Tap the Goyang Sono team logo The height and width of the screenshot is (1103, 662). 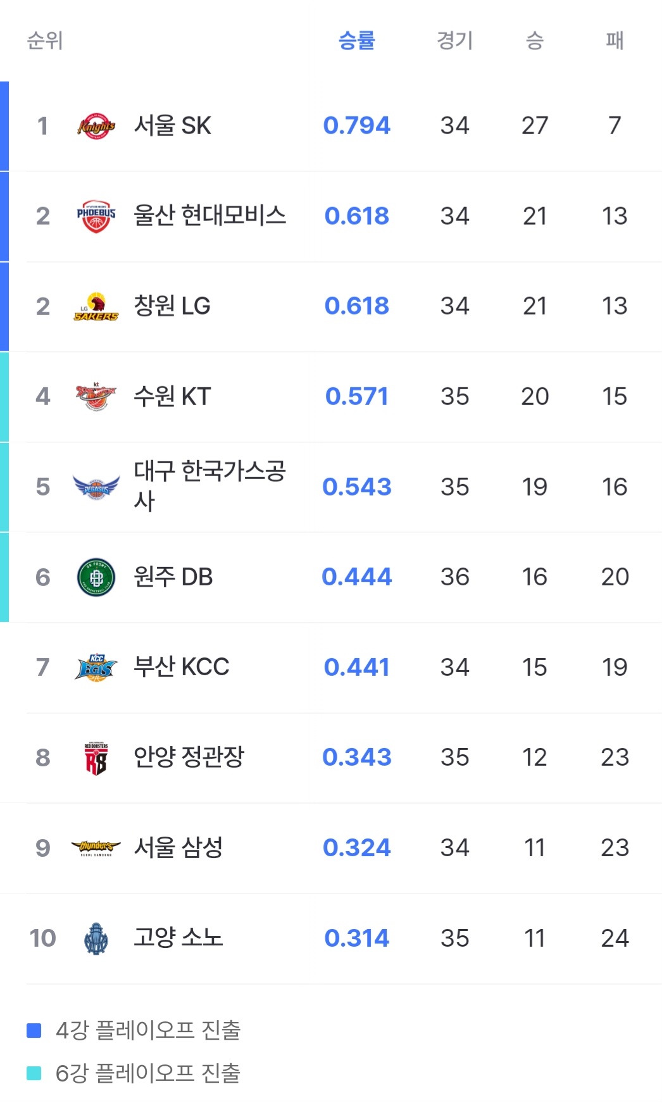96,938
